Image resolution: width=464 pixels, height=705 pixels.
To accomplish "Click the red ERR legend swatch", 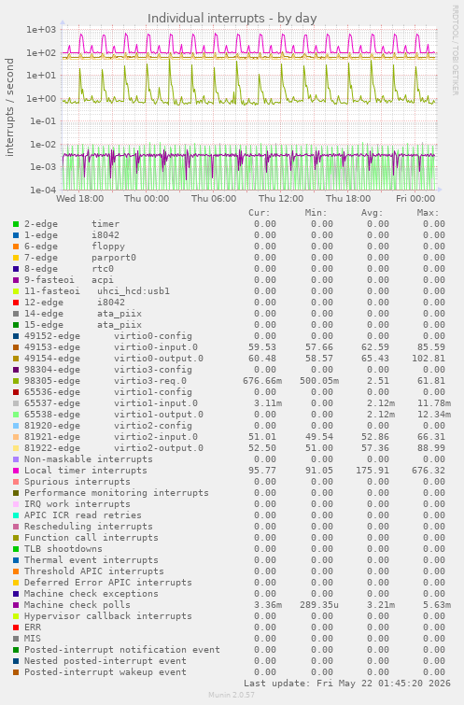I will pyautogui.click(x=16, y=627).
